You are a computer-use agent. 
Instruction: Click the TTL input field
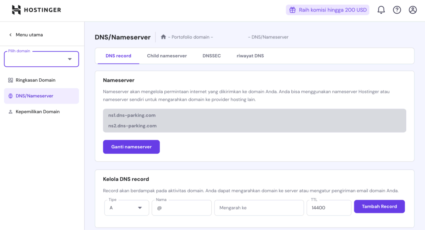pos(329,208)
